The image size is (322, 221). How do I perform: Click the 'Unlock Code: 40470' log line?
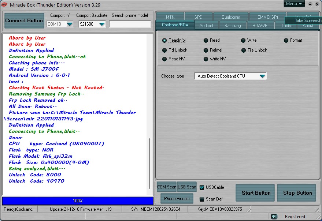[x=37, y=181]
